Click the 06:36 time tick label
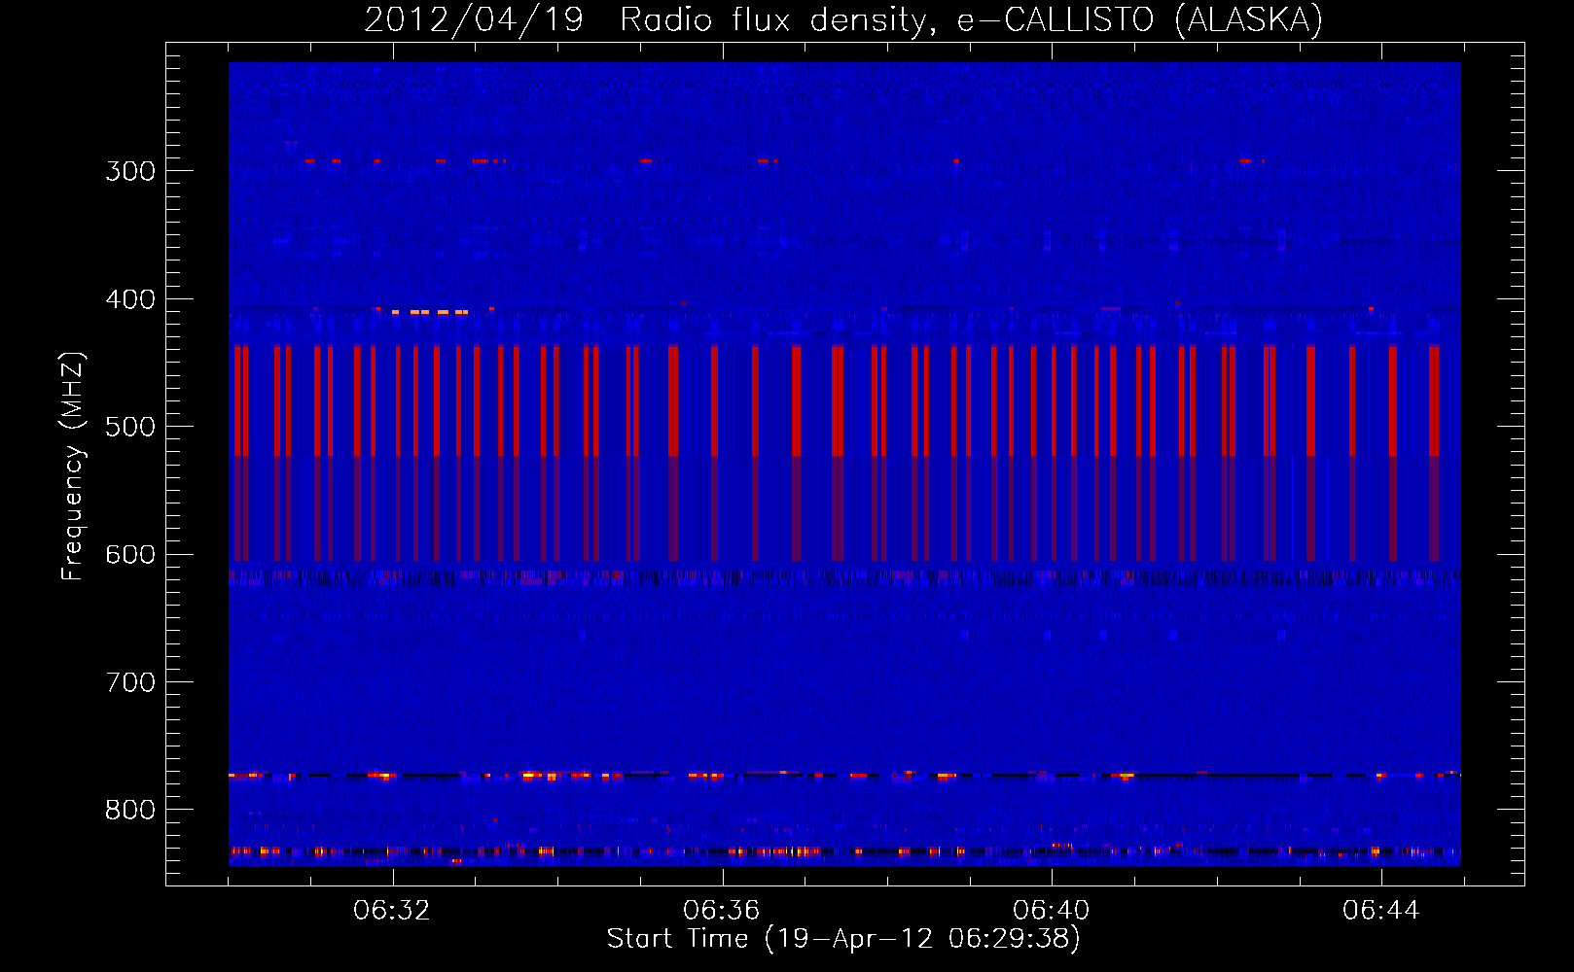Viewport: 1574px width, 972px height. click(721, 911)
